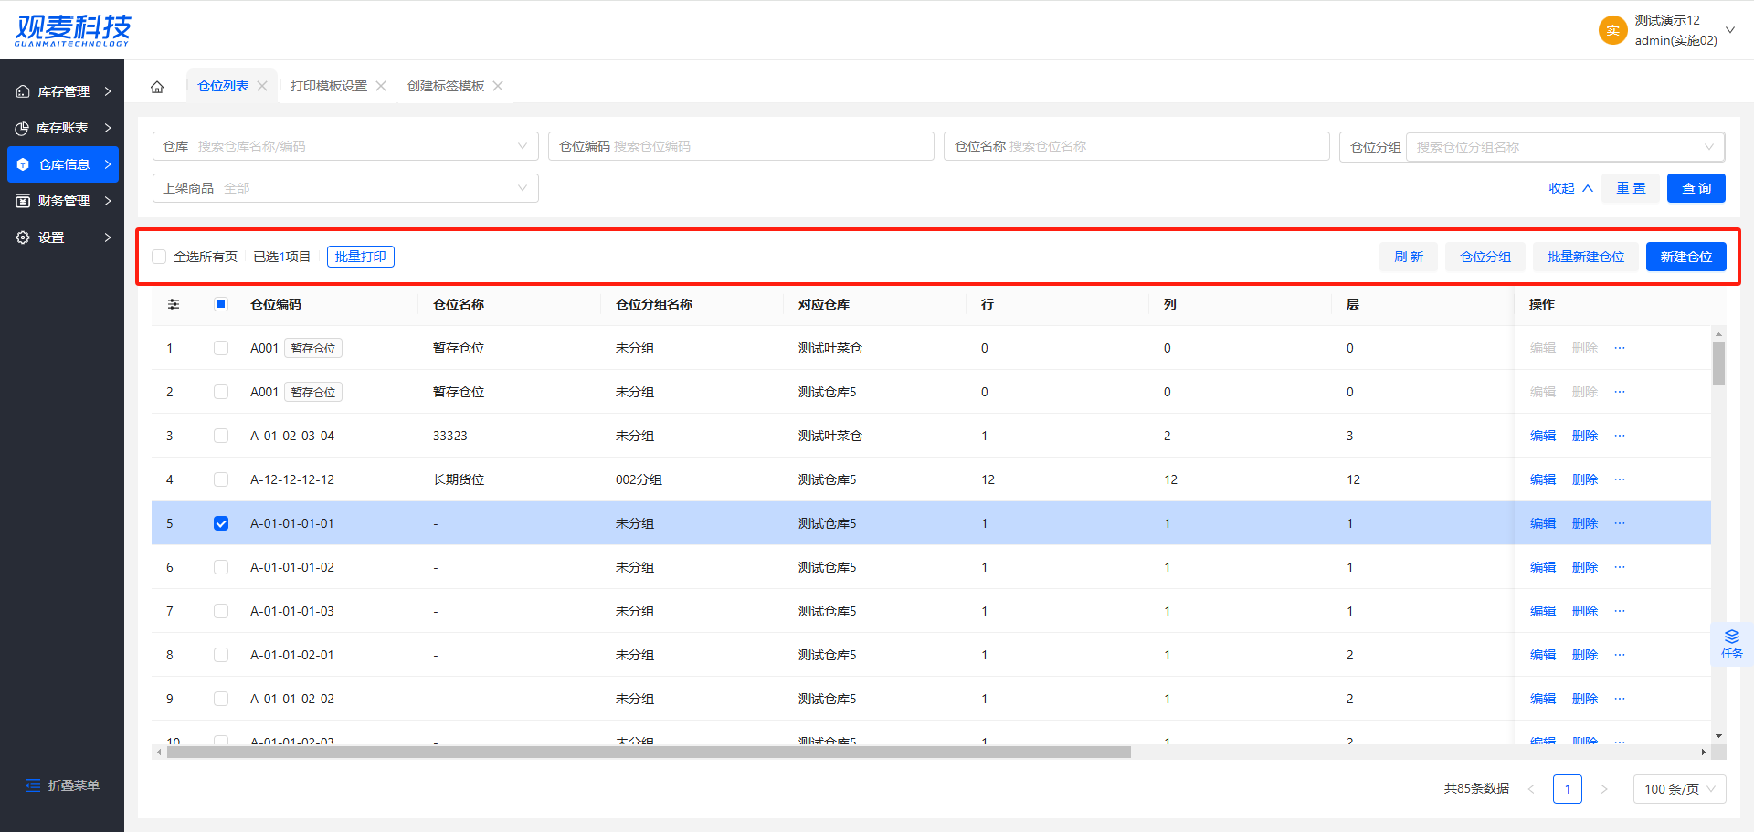Click the 批量打印 button
1754x832 pixels.
click(360, 257)
